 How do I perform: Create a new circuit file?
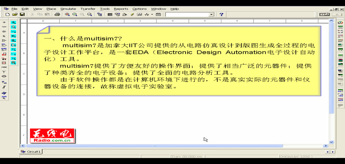[7, 14]
